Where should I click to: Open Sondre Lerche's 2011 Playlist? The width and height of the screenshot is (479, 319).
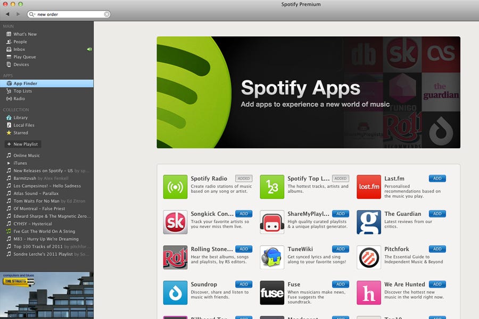tap(47, 254)
